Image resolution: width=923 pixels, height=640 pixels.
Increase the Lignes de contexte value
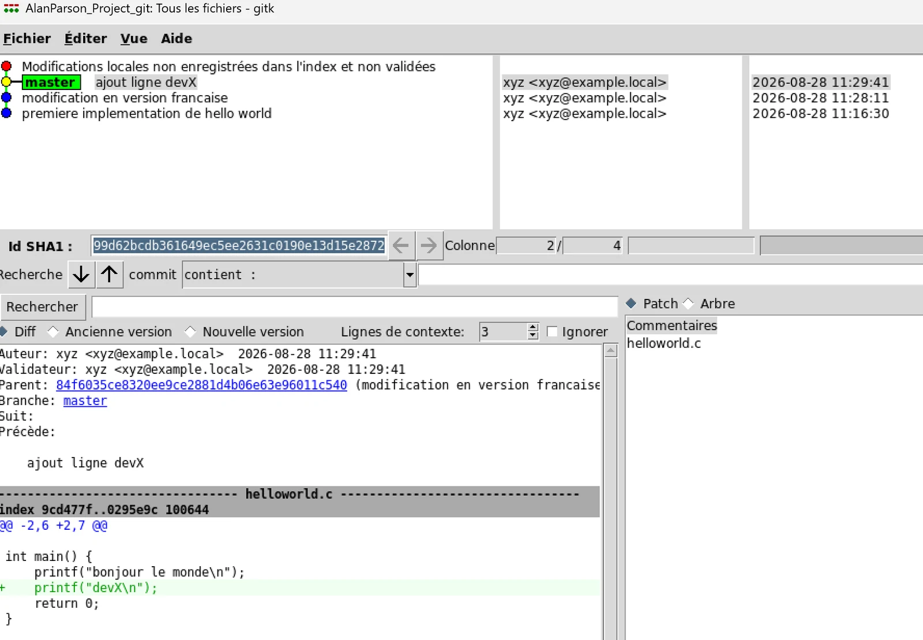point(533,328)
